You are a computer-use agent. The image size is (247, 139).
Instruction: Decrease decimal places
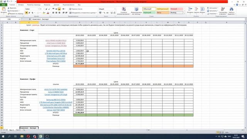pyautogui.click(x=115, y=13)
